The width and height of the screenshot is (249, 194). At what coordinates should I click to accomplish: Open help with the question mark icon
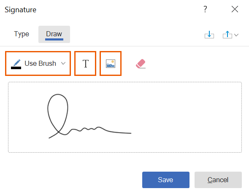pos(205,9)
